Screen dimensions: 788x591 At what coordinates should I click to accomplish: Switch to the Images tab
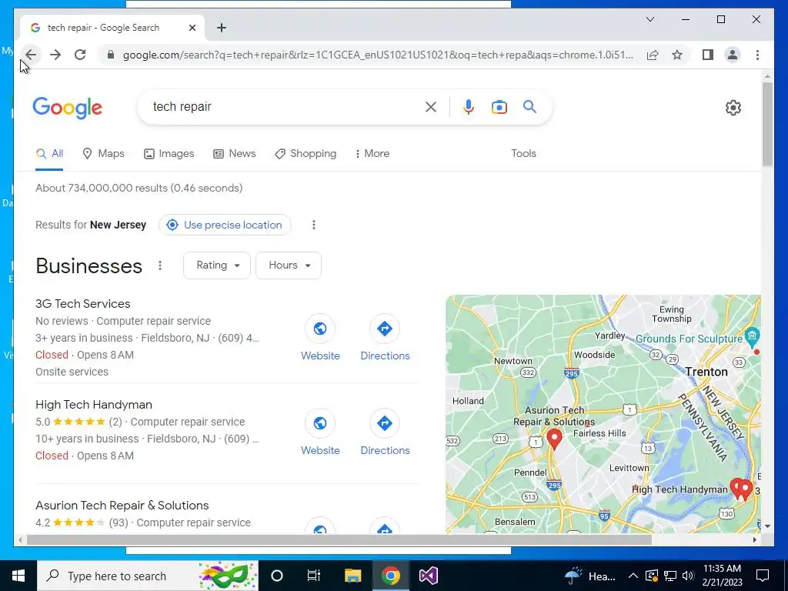pyautogui.click(x=169, y=153)
